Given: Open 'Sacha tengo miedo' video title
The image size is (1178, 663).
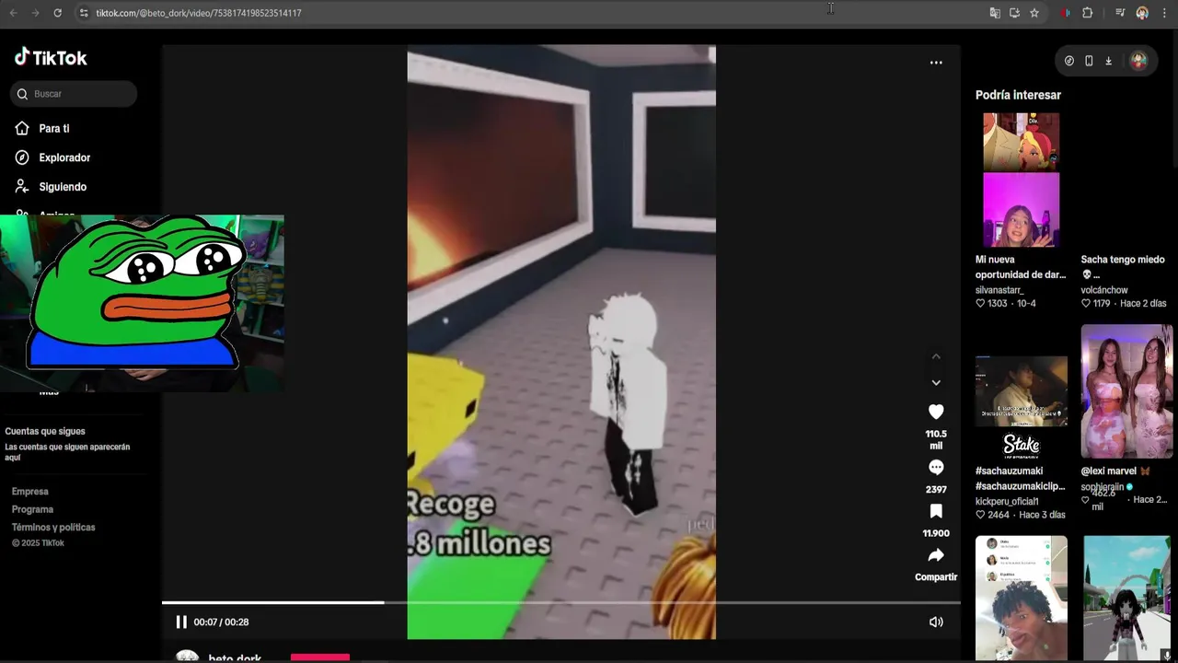Looking at the screenshot, I should click(1123, 267).
